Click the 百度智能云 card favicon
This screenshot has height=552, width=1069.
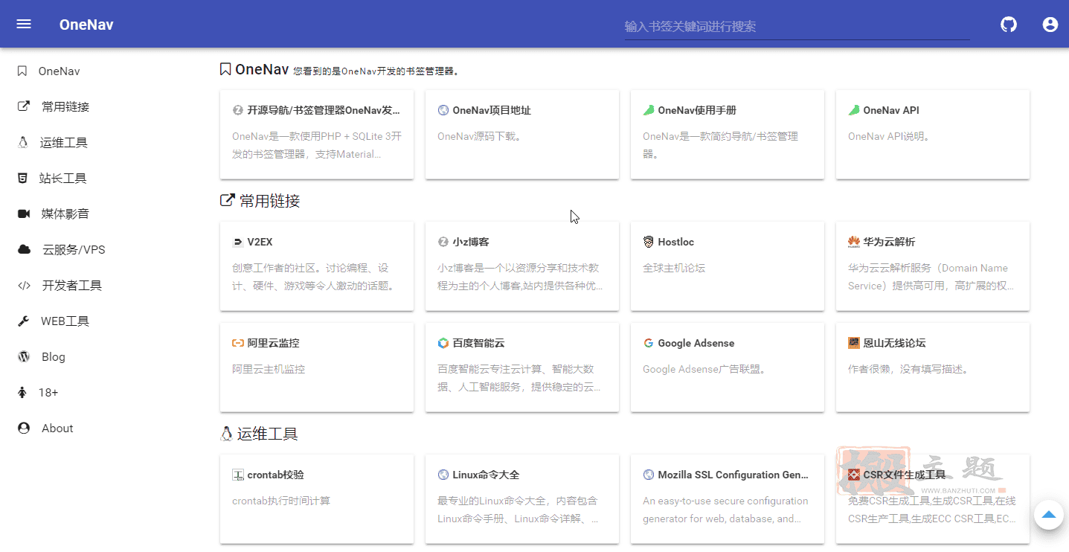(x=443, y=343)
